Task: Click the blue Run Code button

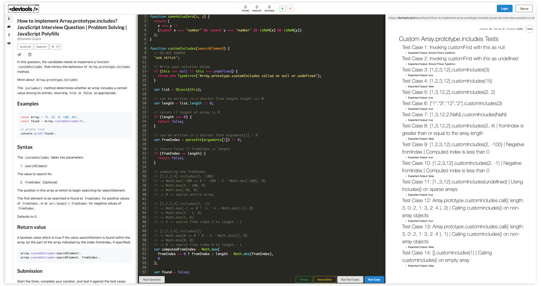Action: [x=374, y=280]
